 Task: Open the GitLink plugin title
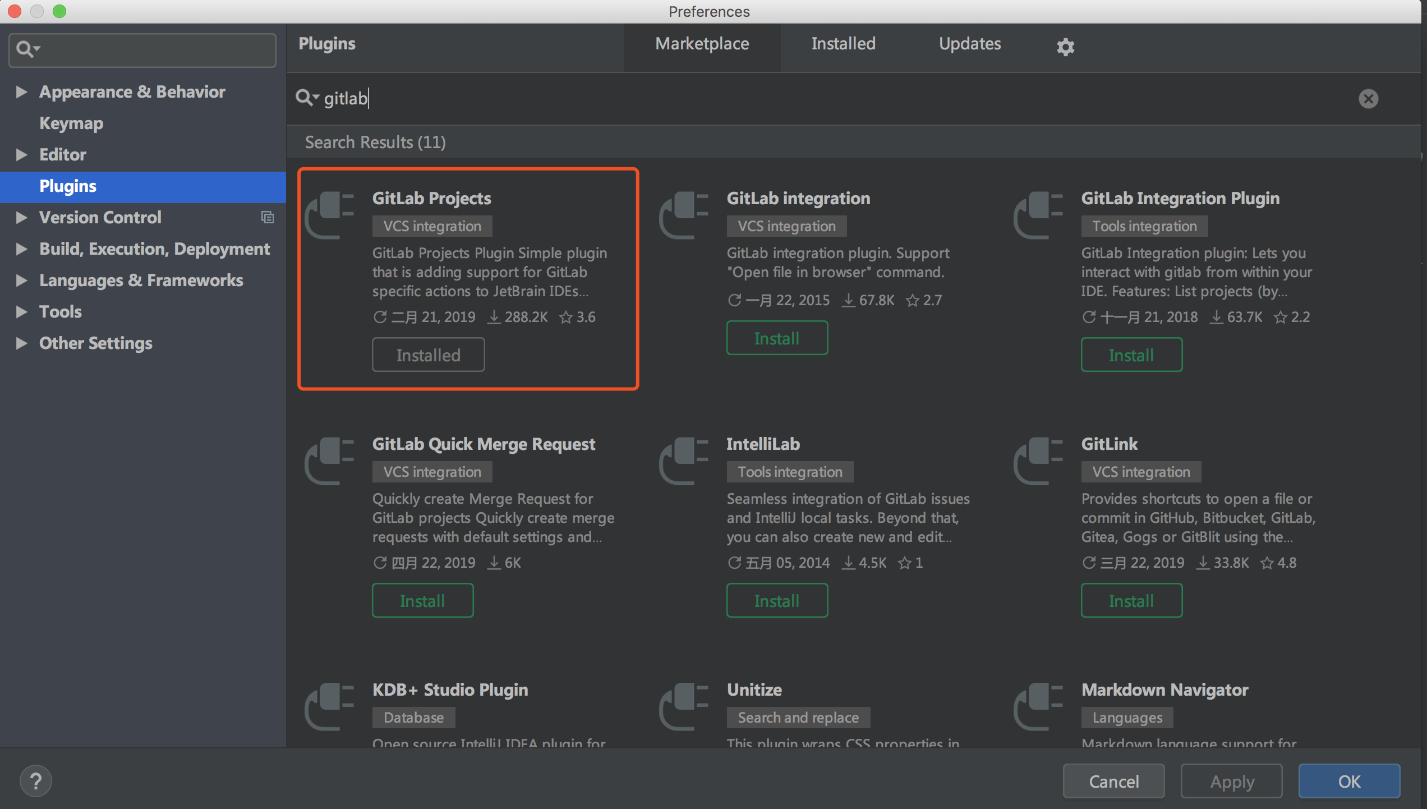pos(1109,444)
